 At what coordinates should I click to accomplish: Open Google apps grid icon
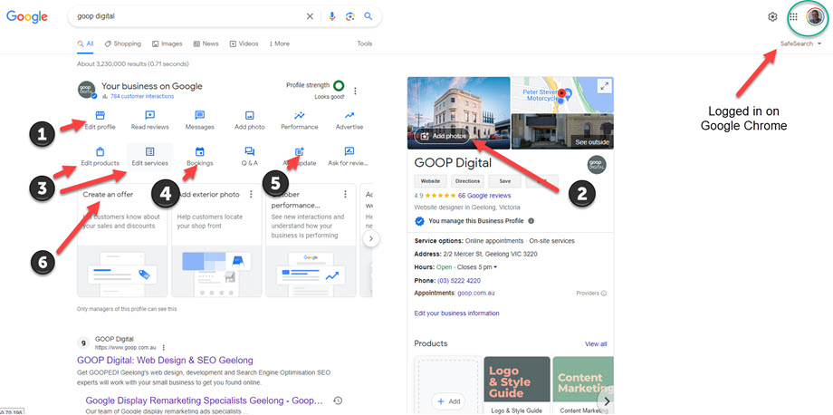(x=793, y=16)
